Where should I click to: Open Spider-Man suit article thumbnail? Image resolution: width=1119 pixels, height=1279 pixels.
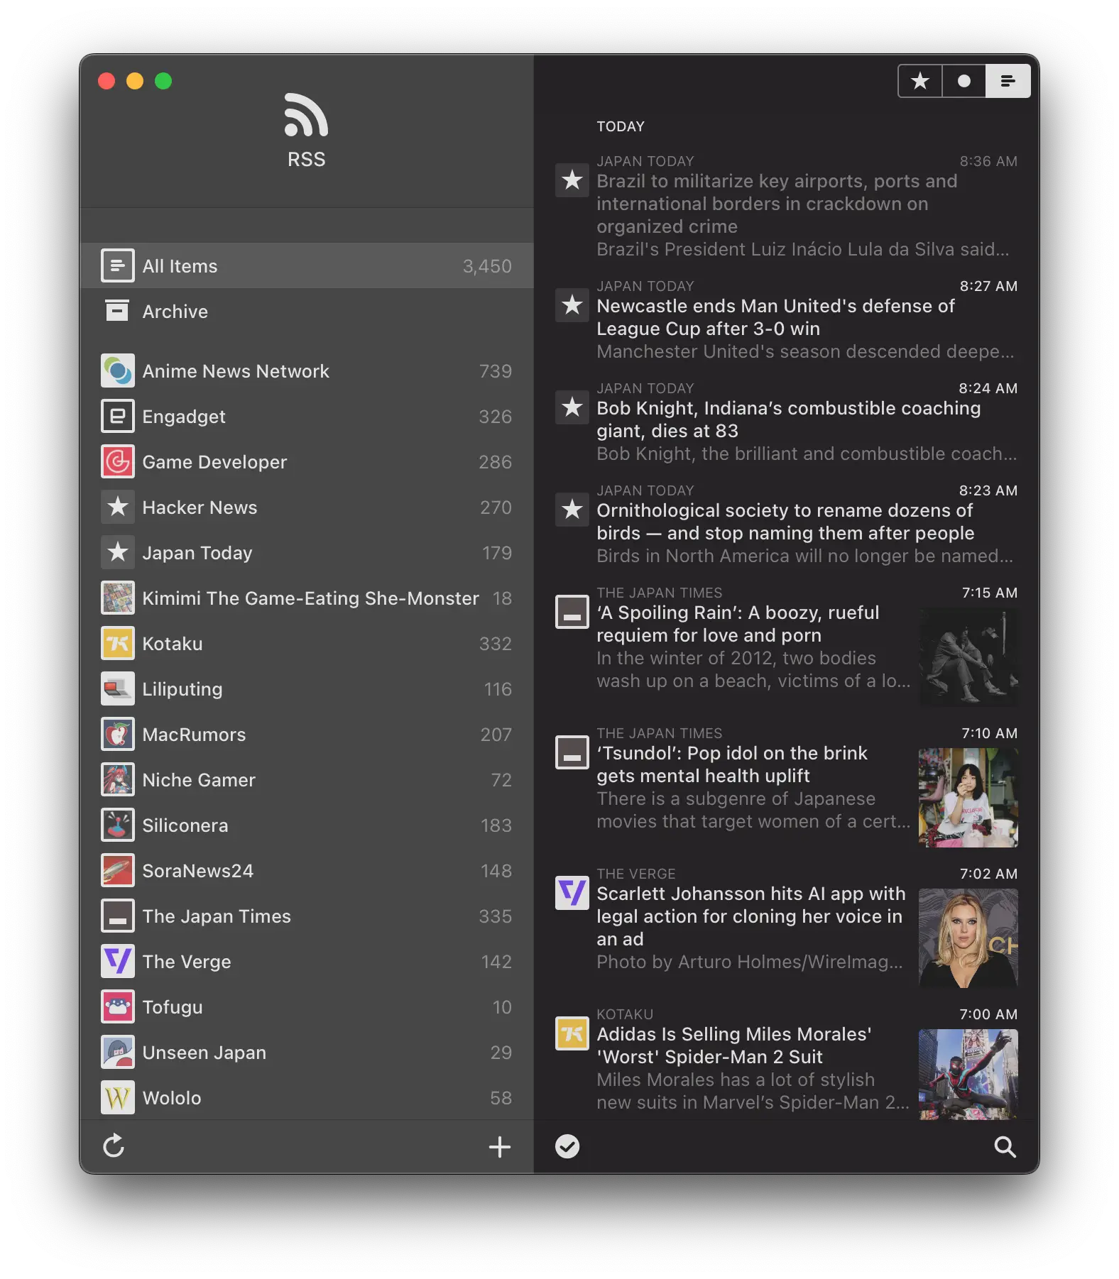968,1075
